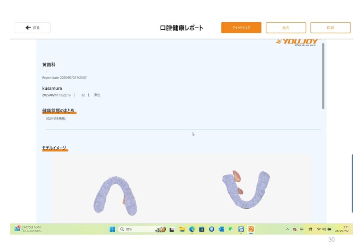Launch Microsoft Edge from the taskbar
Screen dimensions: 363x251
point(192,229)
